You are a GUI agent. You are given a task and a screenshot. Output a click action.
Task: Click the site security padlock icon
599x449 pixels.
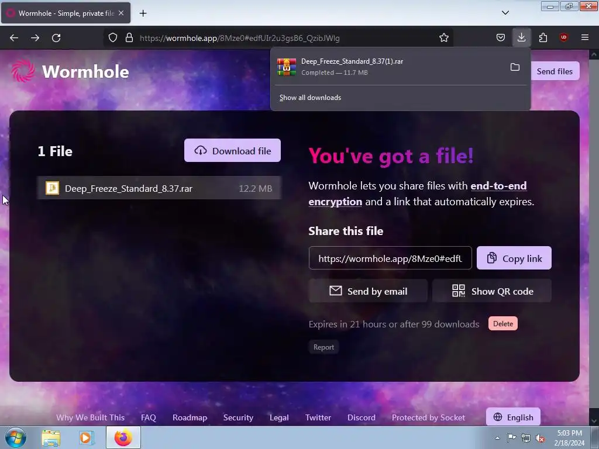[x=129, y=38]
